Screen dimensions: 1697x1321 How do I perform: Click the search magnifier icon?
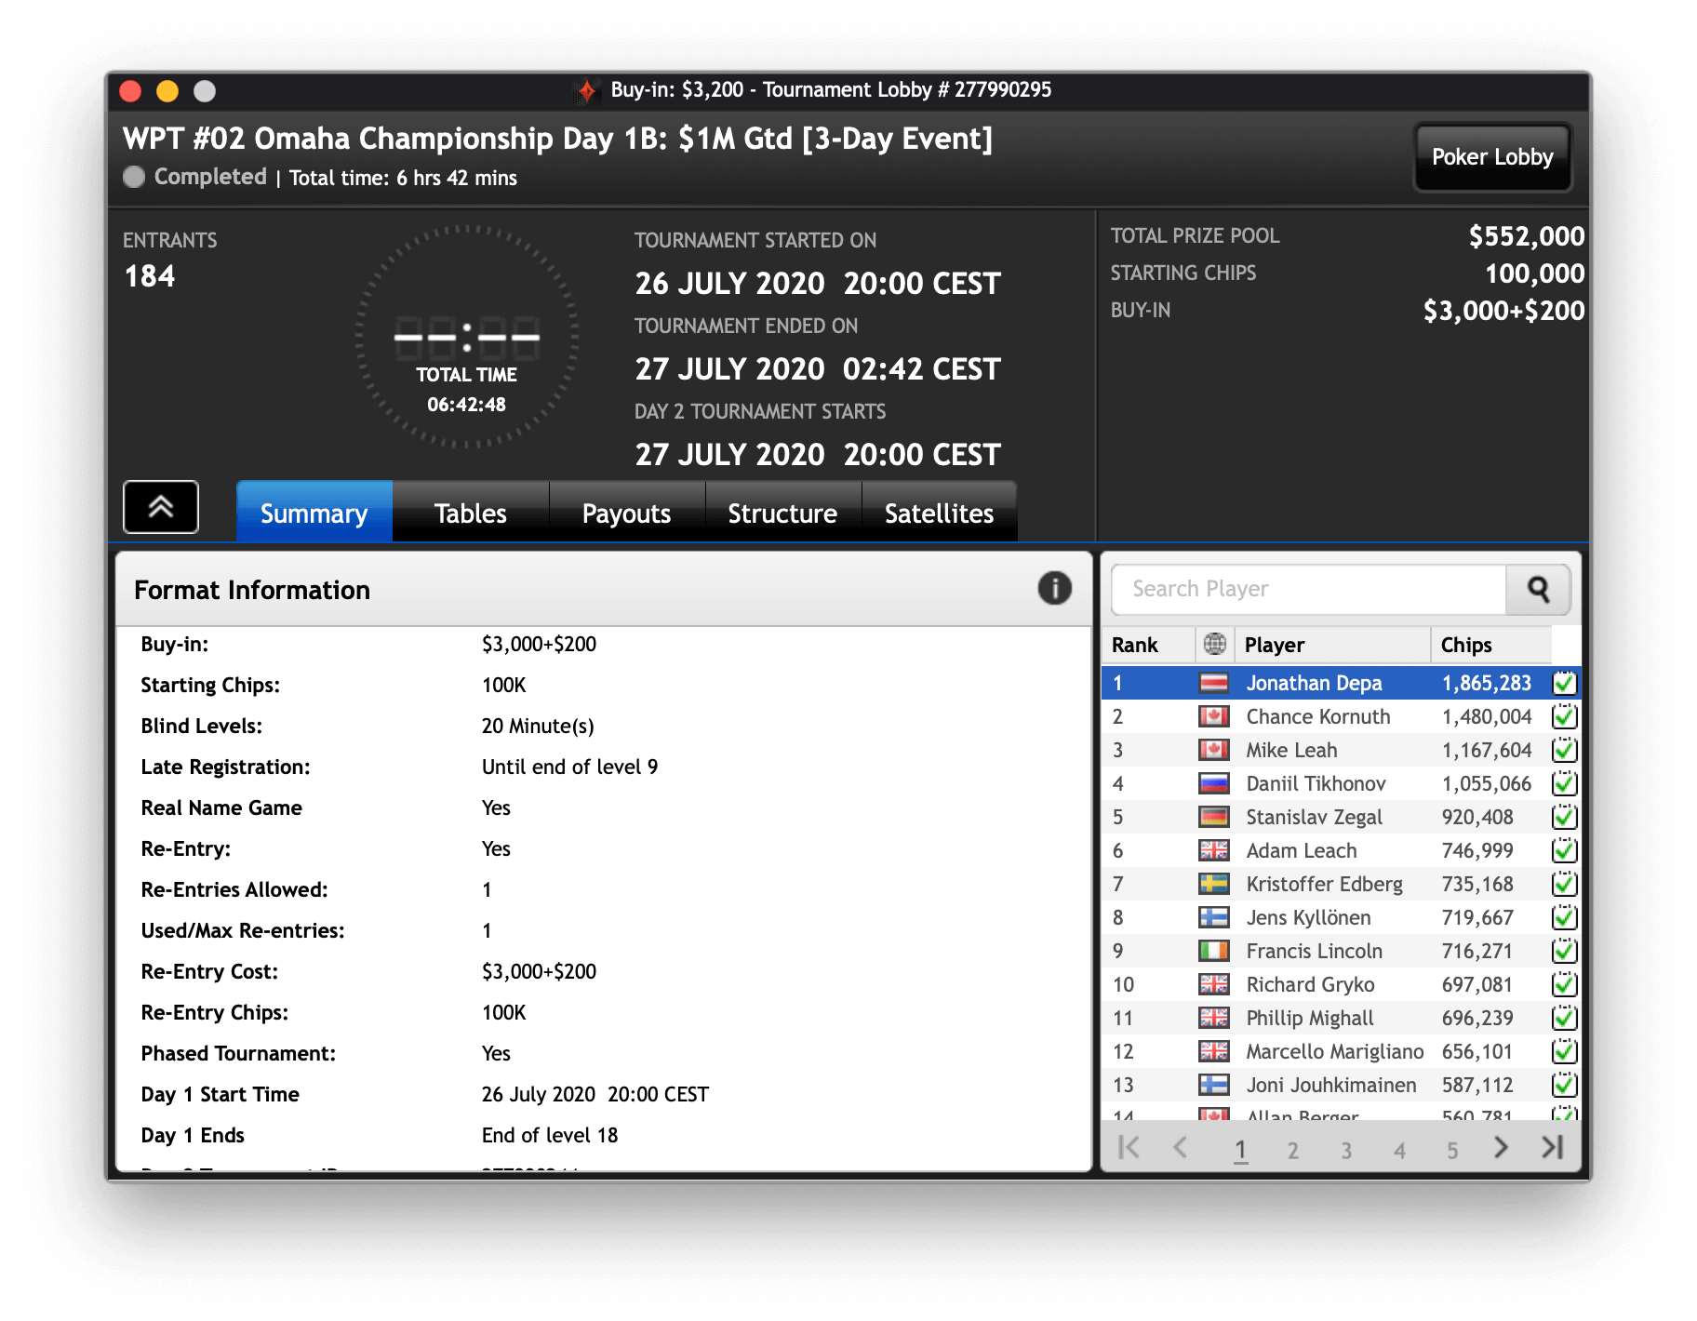[1538, 590]
